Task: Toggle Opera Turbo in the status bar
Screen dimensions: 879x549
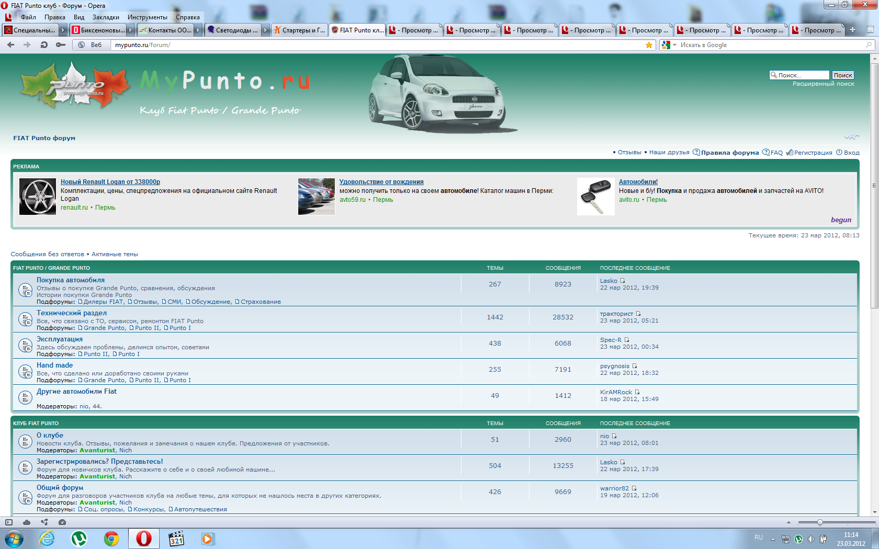Action: (62, 522)
